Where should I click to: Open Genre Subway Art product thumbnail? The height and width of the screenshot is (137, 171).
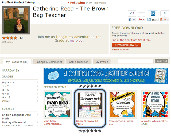tap(90, 105)
